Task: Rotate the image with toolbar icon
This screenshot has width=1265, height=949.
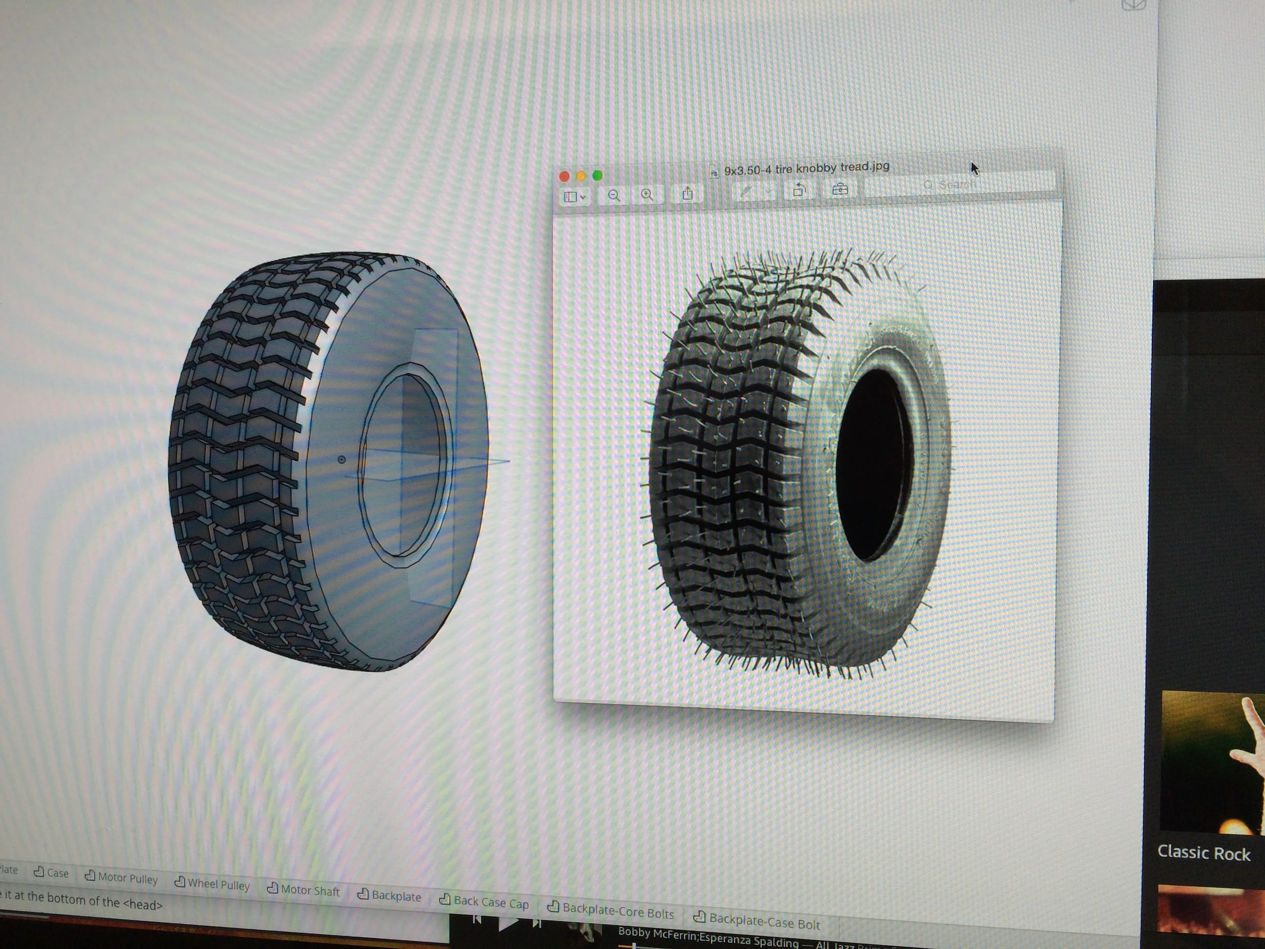Action: coord(799,190)
